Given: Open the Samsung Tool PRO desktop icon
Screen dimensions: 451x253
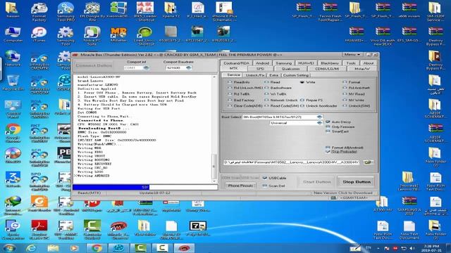Looking at the screenshot, I should click(66, 12).
